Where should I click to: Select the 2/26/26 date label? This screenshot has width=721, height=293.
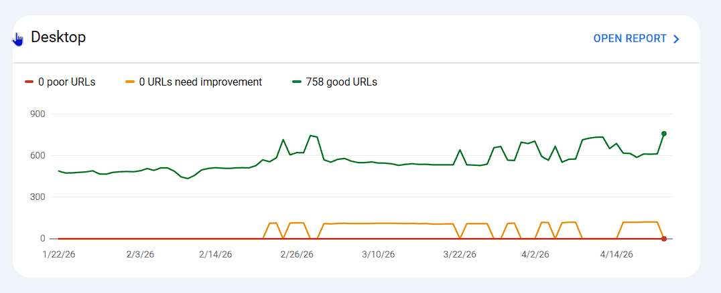click(x=298, y=254)
